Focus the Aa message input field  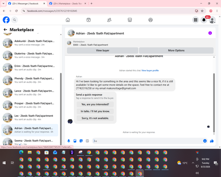[x=148, y=141]
